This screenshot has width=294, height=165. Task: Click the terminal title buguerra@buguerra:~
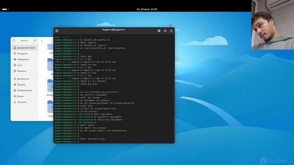[114, 30]
